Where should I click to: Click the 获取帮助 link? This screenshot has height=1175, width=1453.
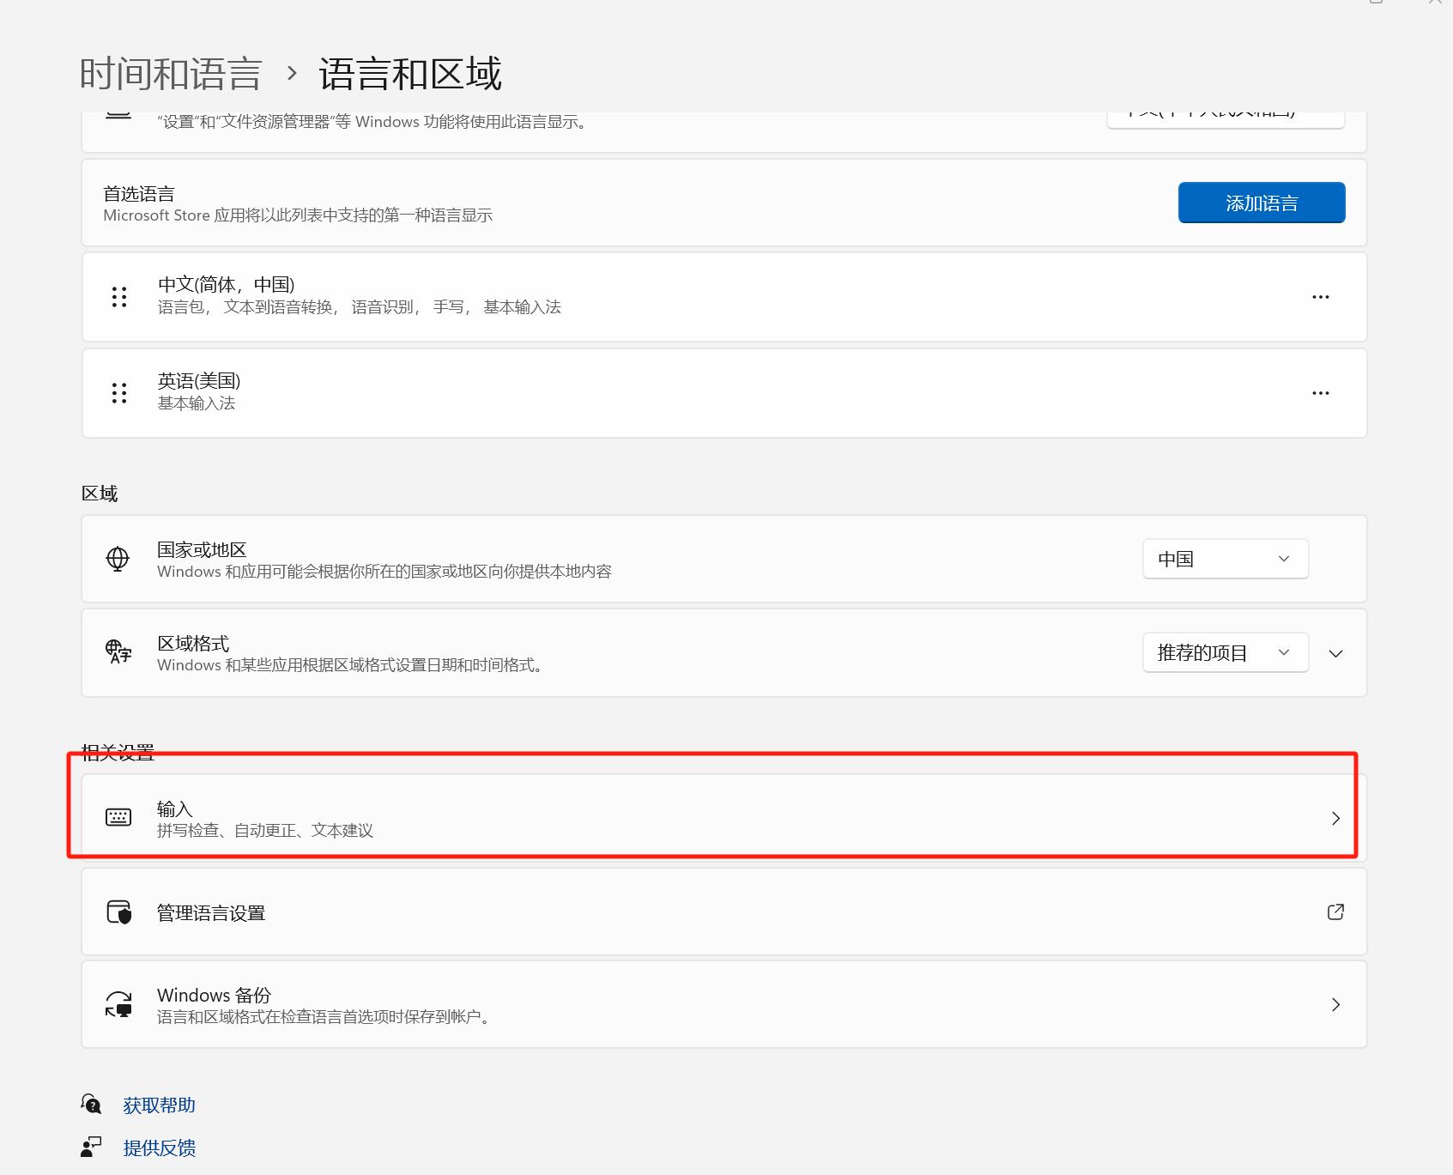(159, 1105)
